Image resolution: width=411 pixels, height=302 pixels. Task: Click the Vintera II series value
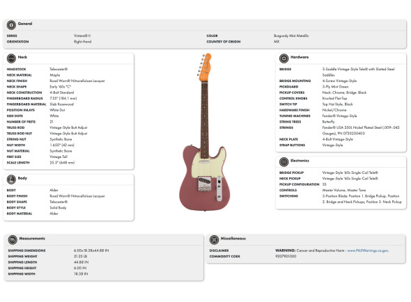82,35
